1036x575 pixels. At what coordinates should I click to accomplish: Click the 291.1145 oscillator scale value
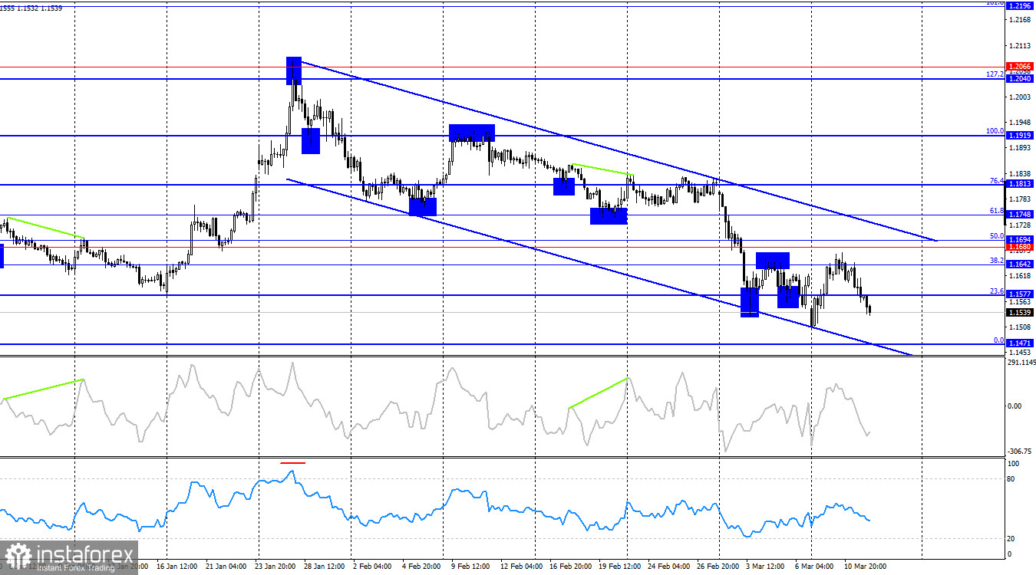click(x=1021, y=363)
